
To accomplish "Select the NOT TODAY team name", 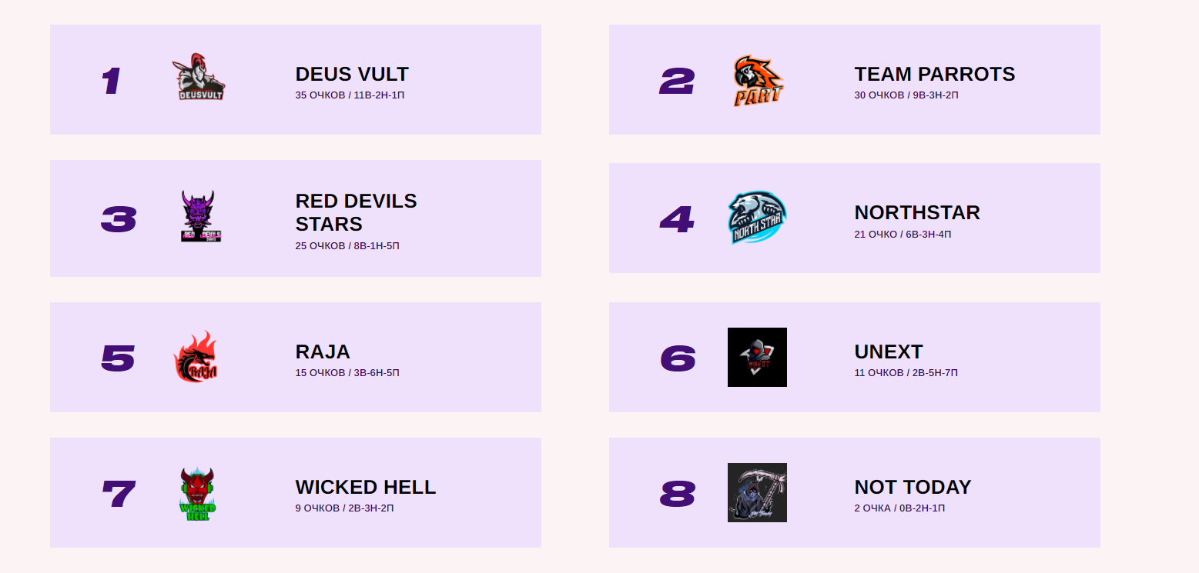I will [x=913, y=487].
